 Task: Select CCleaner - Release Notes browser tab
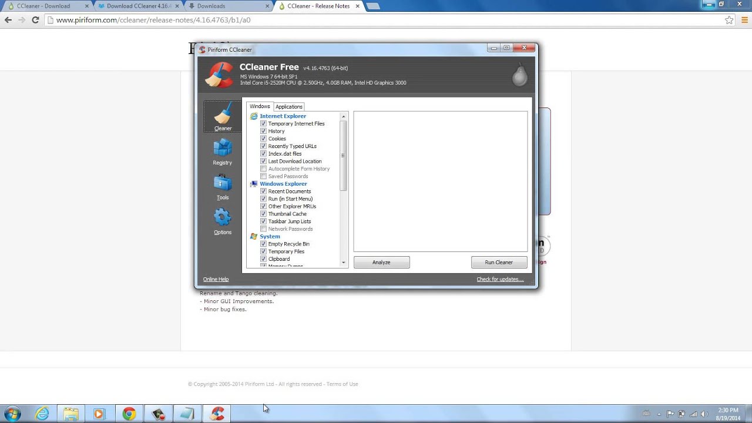tap(320, 6)
